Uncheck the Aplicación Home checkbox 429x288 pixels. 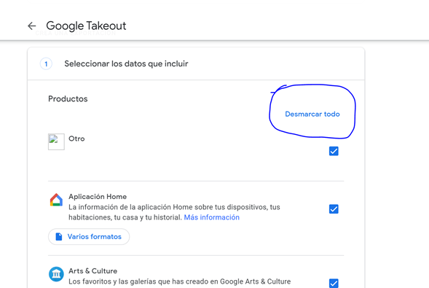[334, 209]
